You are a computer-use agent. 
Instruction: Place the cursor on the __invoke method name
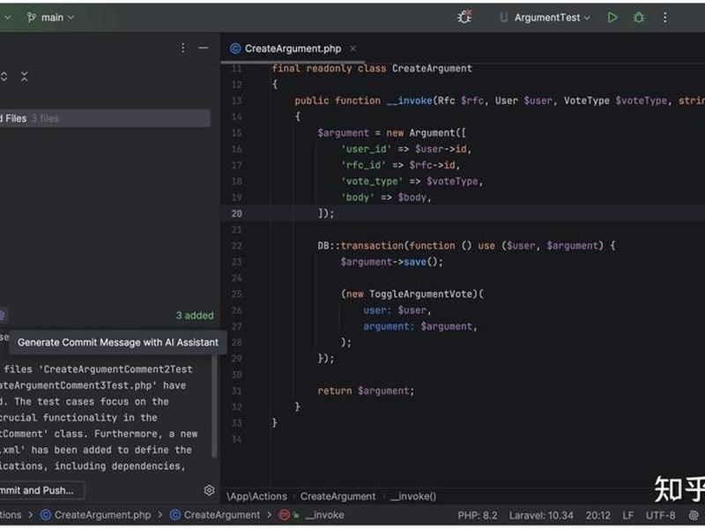coord(409,101)
